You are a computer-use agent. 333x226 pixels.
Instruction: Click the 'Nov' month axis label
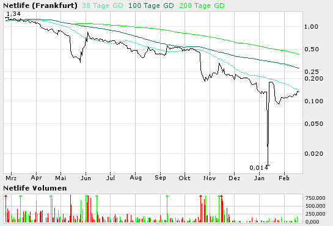(210, 178)
